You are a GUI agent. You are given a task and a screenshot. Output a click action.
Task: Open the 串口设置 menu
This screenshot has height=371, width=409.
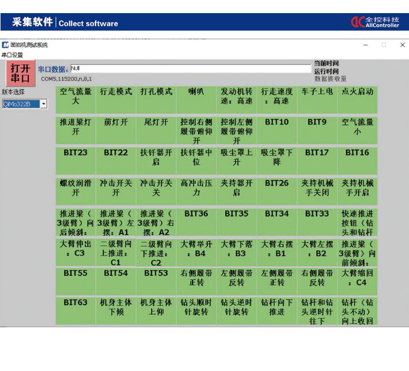pos(13,55)
